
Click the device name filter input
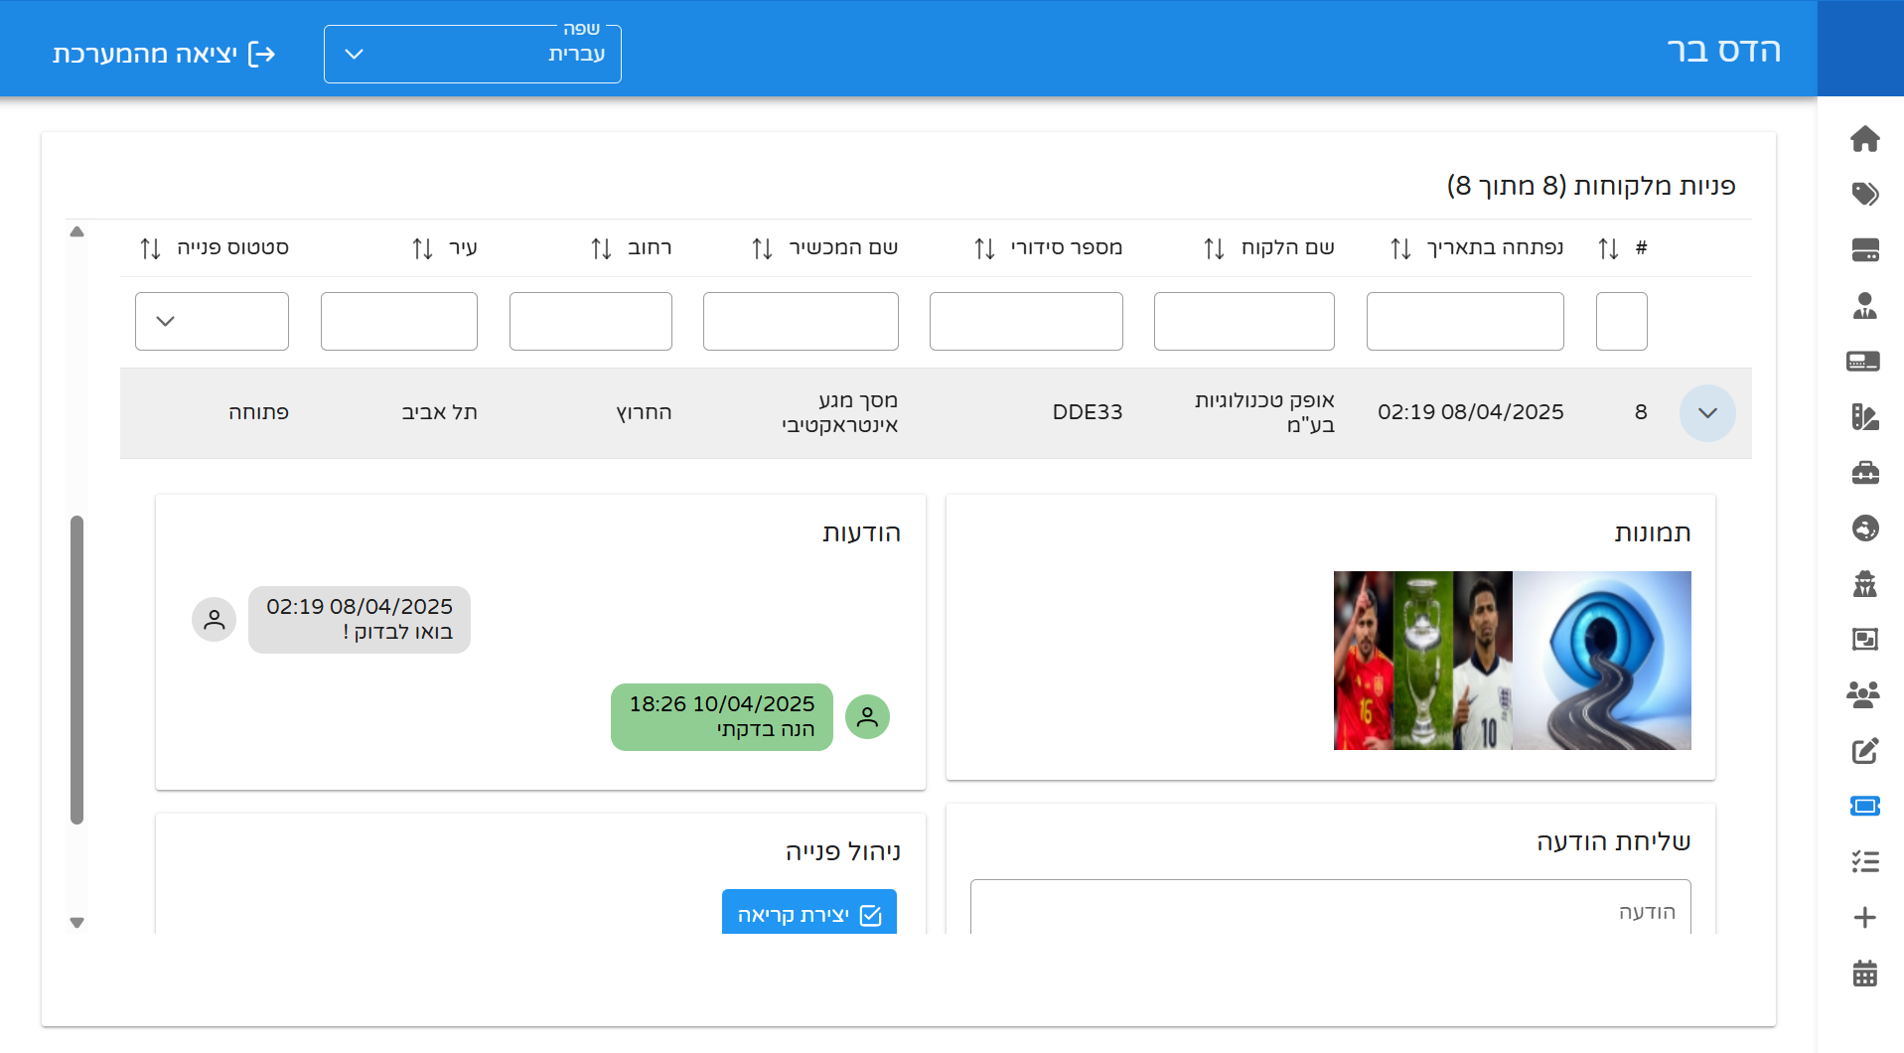801,321
